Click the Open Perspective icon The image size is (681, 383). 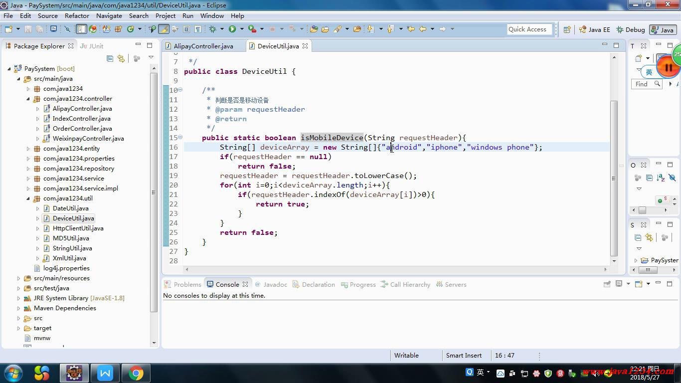[x=567, y=29]
